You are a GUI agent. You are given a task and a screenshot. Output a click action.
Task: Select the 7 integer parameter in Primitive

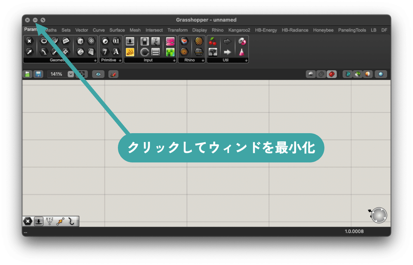coord(105,52)
